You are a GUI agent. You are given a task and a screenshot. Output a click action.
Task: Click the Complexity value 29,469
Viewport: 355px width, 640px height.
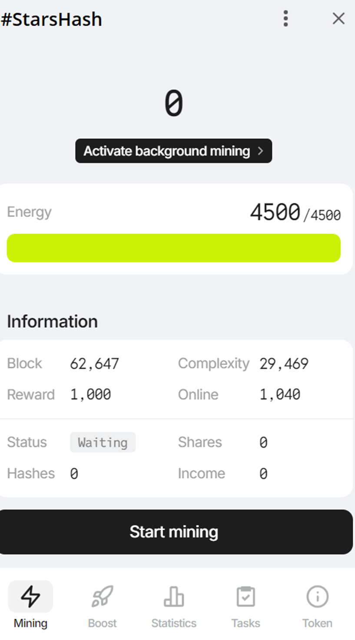tap(284, 363)
